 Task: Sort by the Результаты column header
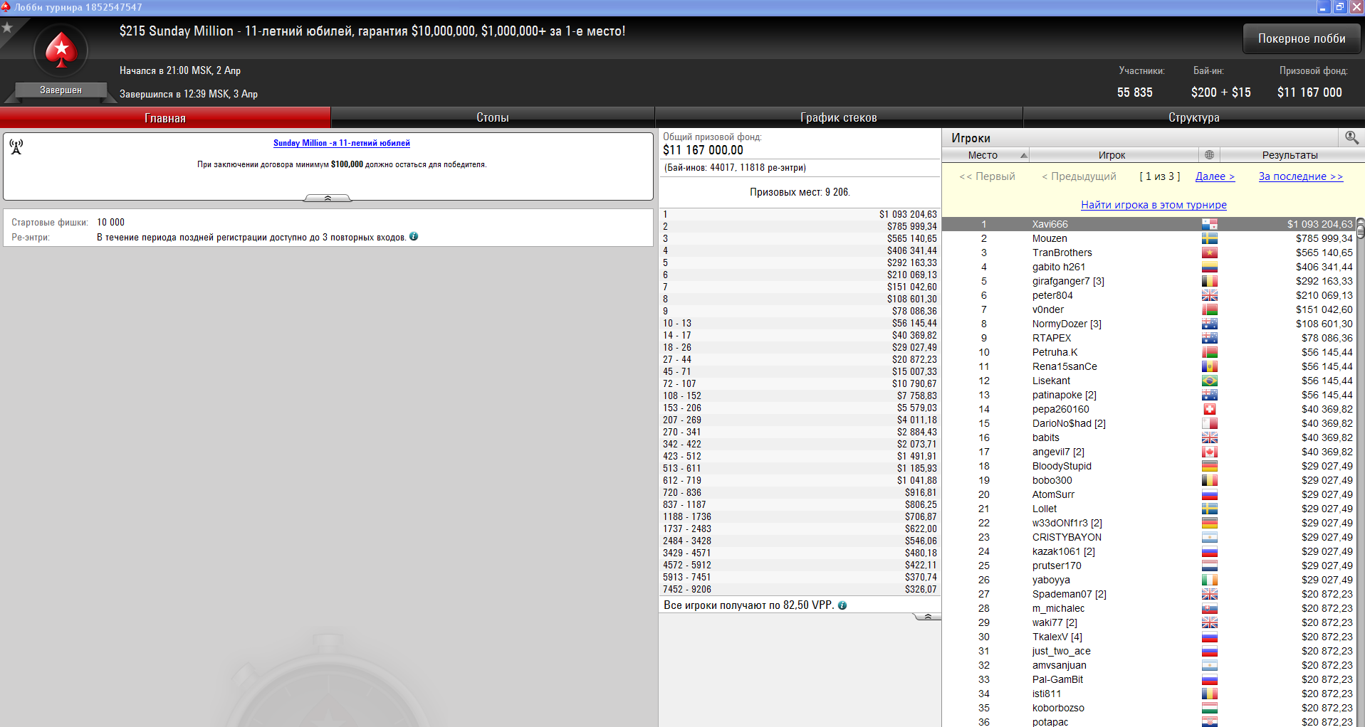coord(1290,155)
